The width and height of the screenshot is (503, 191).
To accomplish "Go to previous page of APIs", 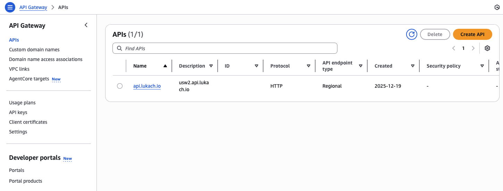I will click(x=454, y=49).
